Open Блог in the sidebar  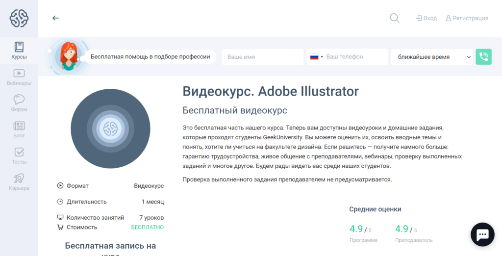coord(19,130)
